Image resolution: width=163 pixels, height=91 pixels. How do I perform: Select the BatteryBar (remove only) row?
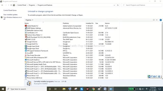click(72, 30)
